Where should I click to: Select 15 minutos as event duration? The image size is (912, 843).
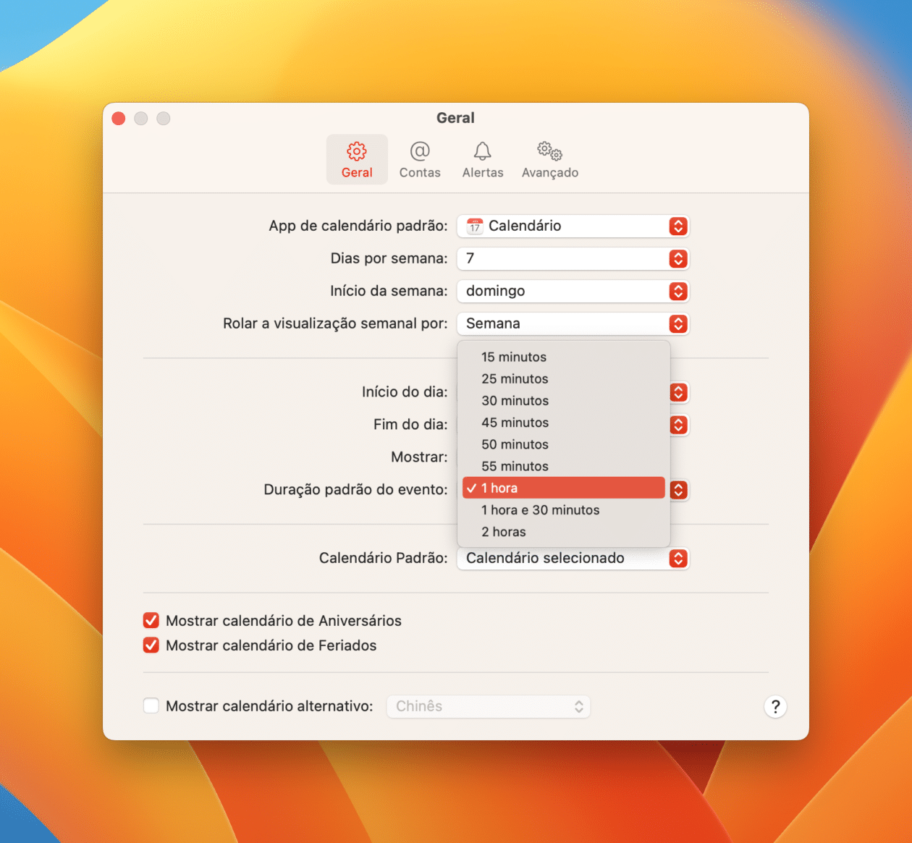pos(514,357)
